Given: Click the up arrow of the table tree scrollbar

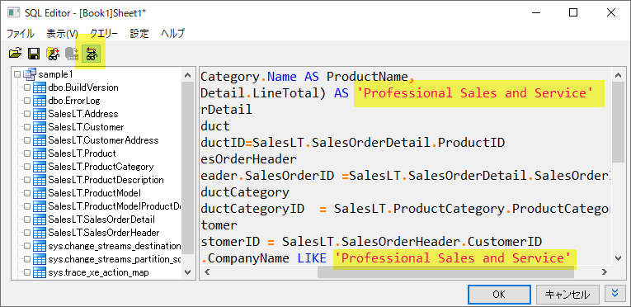Looking at the screenshot, I should pyautogui.click(x=187, y=74).
